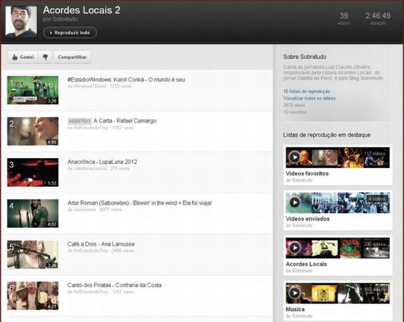The height and width of the screenshot is (322, 404).
Task: Click the 2:46:49 duração counter
Action: (378, 18)
